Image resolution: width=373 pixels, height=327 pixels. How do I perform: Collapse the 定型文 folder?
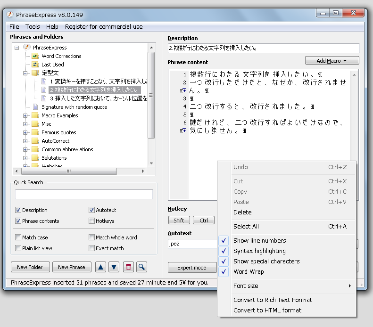pyautogui.click(x=25, y=73)
